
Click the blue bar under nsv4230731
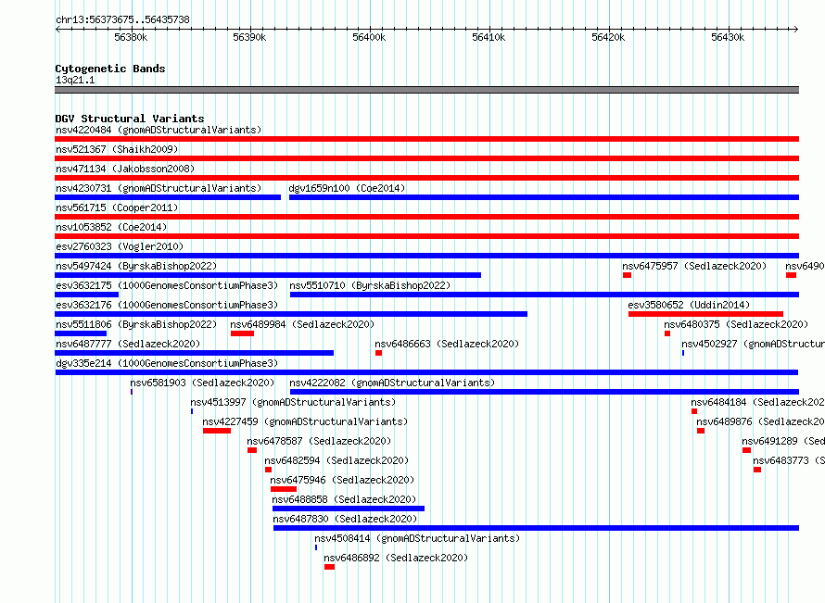[168, 197]
